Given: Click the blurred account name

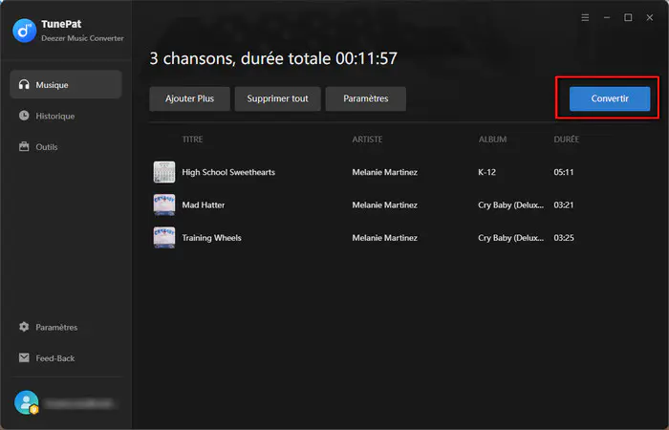Looking at the screenshot, I should (79, 402).
